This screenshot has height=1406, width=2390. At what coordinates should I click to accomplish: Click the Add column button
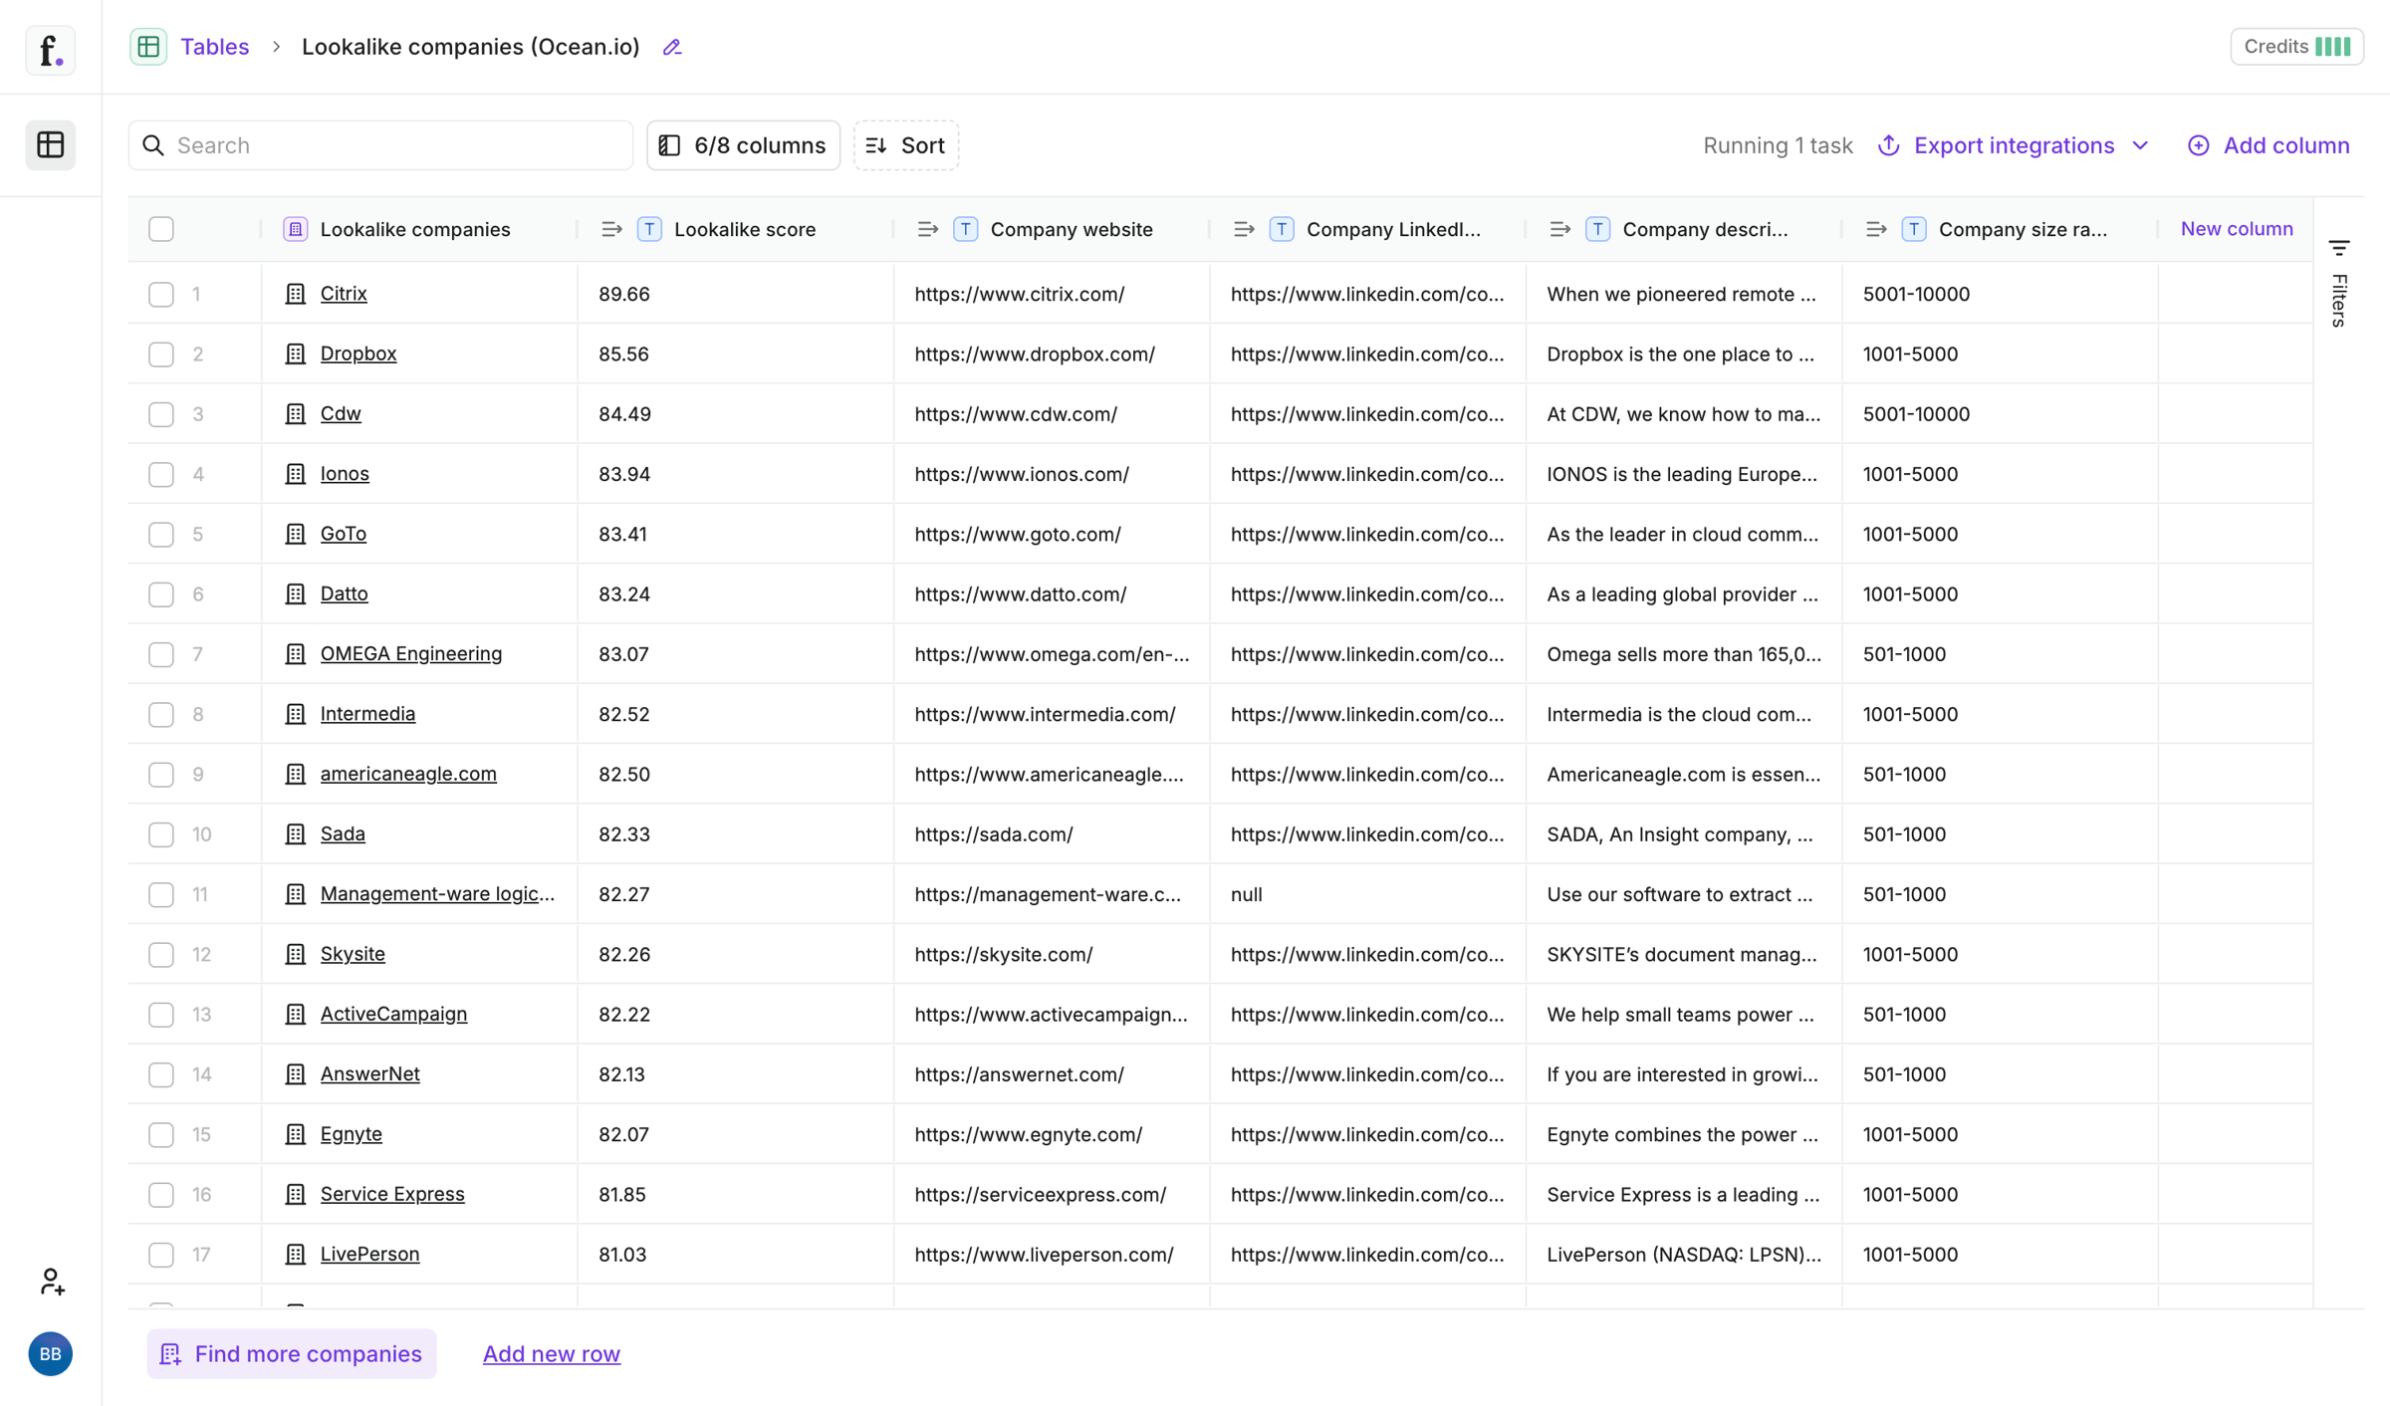pos(2269,145)
